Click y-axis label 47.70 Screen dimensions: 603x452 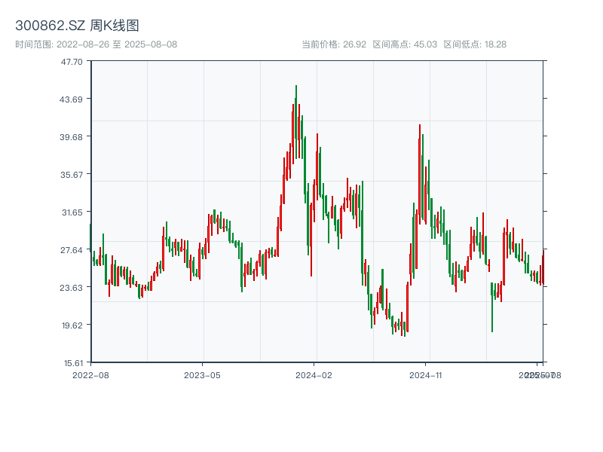[72, 62]
